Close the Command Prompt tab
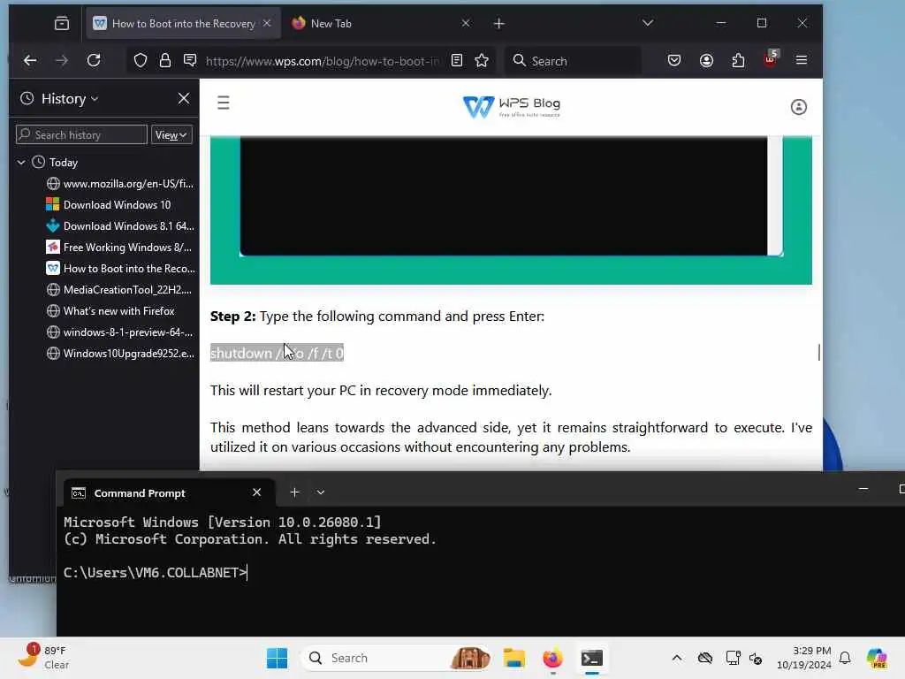Viewport: 905px width, 679px height. (257, 492)
